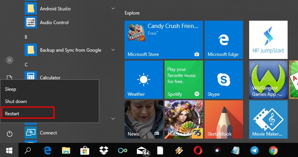298x157 pixels.
Task: Open the Movie Maker tile
Action: point(268,119)
